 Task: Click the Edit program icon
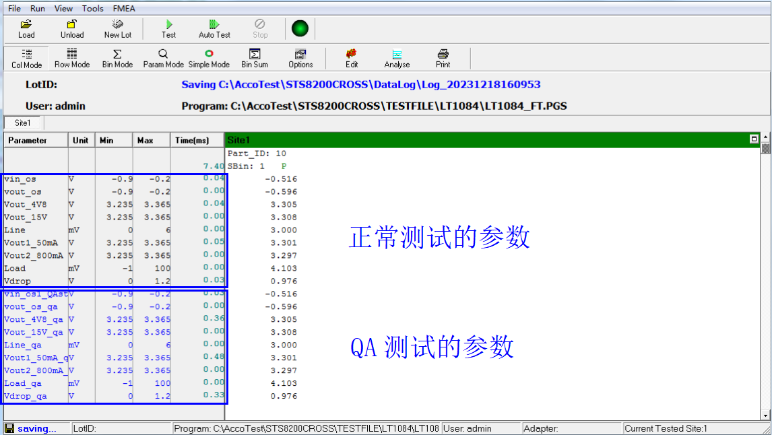click(x=352, y=58)
